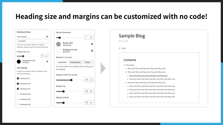Select Transparent hover behavior
The image size is (223, 125).
(75, 62)
